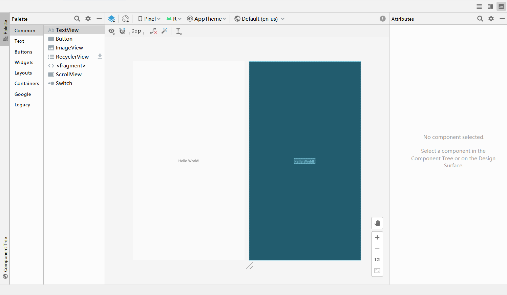Choose RecyclerView from the palette
507x295 pixels.
click(x=74, y=57)
